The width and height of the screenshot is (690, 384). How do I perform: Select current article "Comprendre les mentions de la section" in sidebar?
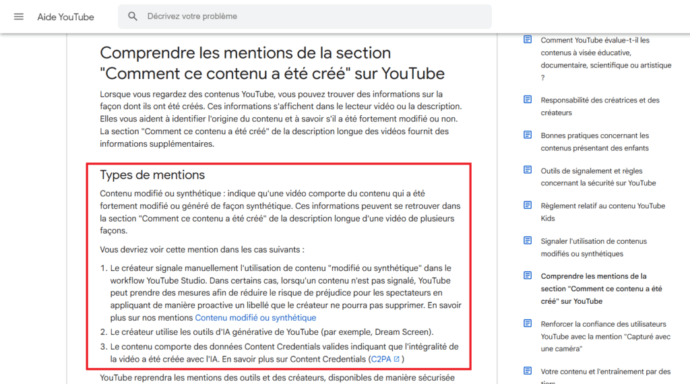(601, 288)
